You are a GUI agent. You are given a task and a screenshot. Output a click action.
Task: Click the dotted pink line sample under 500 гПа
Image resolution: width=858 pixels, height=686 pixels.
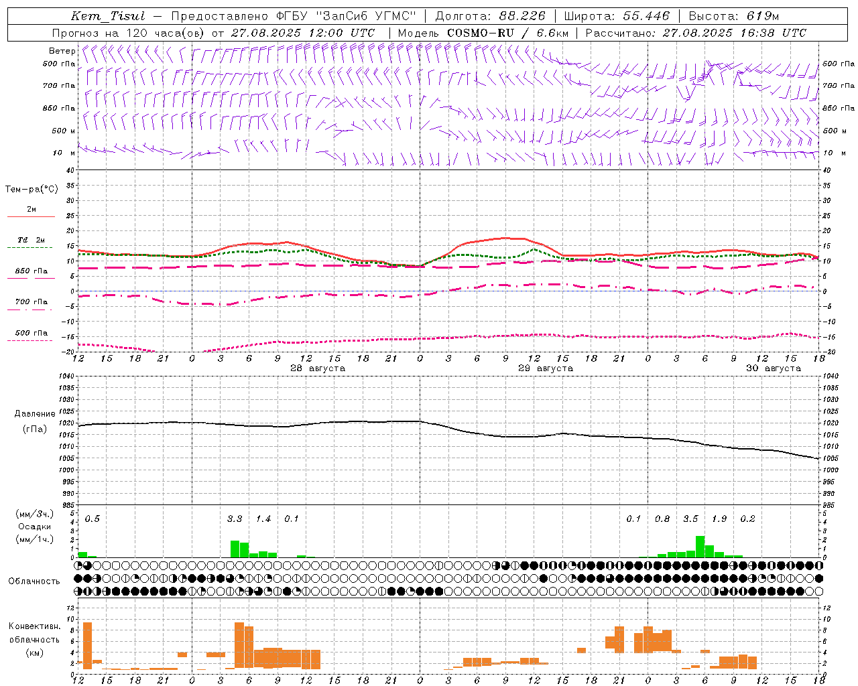tap(29, 341)
